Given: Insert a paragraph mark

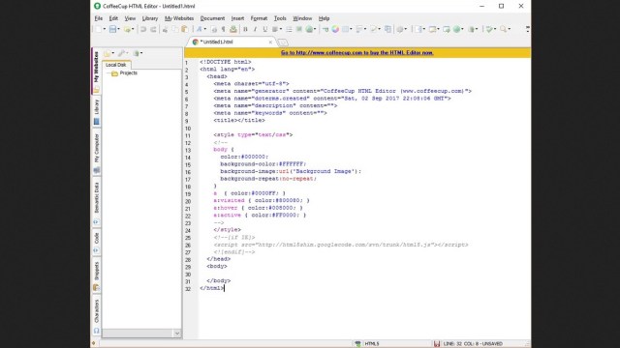Looking at the screenshot, I should (224, 29).
